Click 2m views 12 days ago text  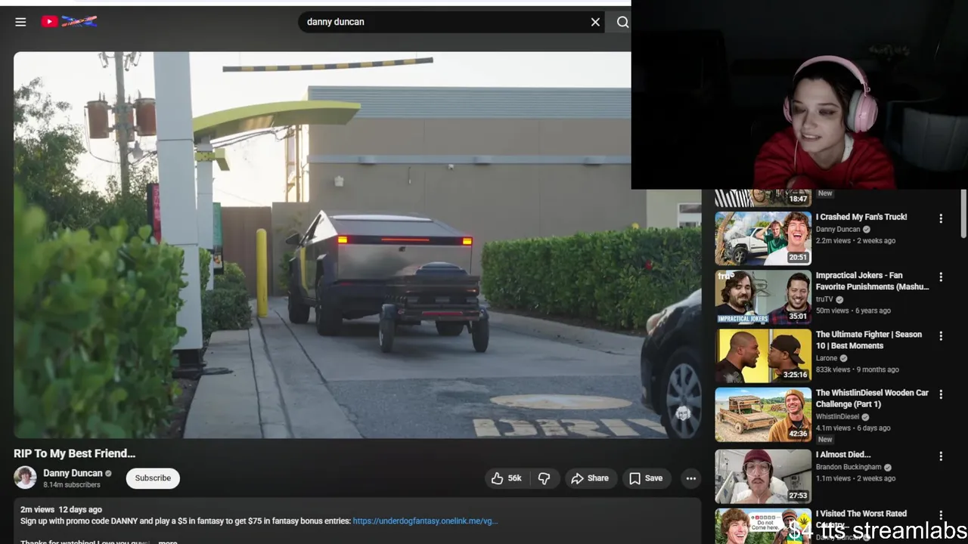(60, 509)
